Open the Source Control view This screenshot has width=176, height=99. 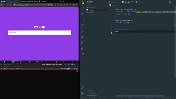click(x=82, y=14)
